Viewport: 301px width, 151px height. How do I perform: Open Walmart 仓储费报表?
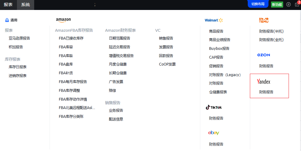coord(218,92)
